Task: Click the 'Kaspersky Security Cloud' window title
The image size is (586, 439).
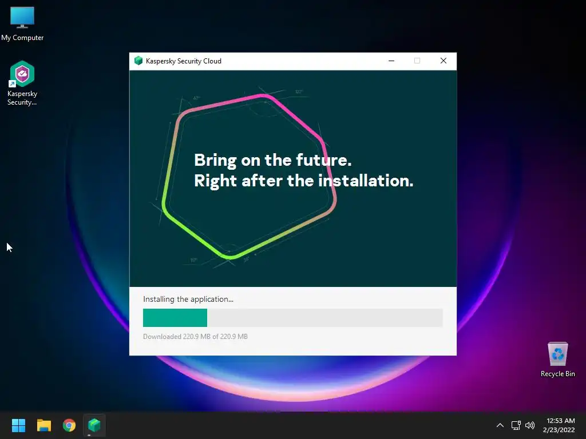Action: (x=184, y=61)
